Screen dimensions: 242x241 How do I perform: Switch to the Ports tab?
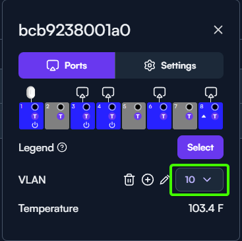pyautogui.click(x=67, y=65)
